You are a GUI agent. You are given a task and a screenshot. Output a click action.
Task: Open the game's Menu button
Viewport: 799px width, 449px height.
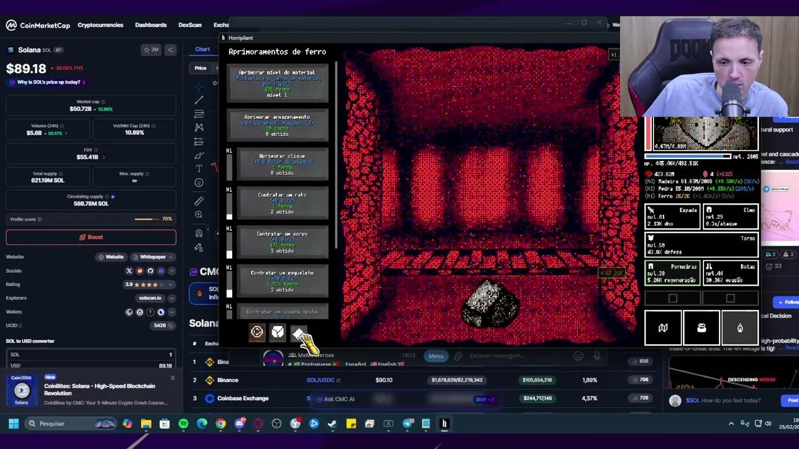pos(436,355)
